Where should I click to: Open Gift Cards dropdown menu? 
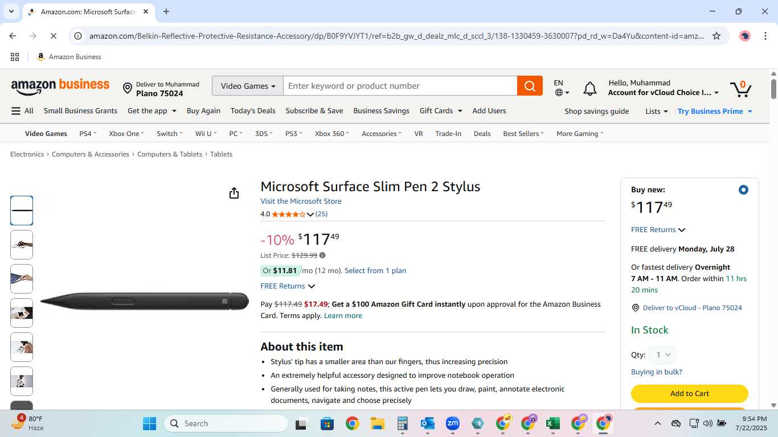(441, 111)
